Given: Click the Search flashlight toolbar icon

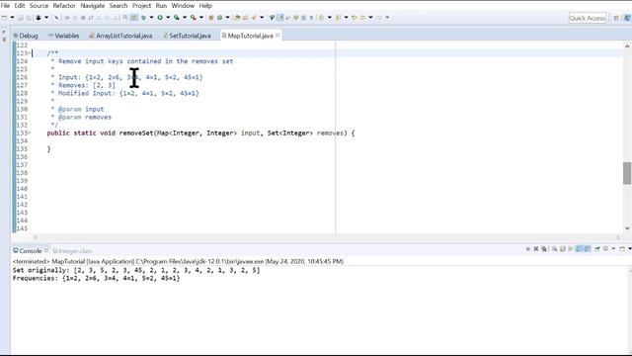Looking at the screenshot, I should click(254, 18).
